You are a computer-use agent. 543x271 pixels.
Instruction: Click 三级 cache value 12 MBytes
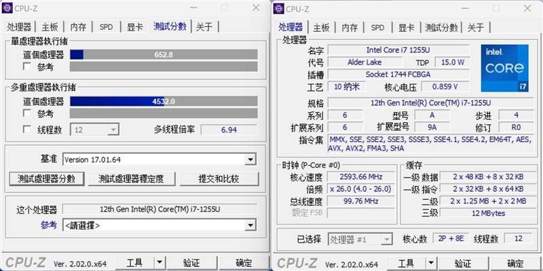488,213
